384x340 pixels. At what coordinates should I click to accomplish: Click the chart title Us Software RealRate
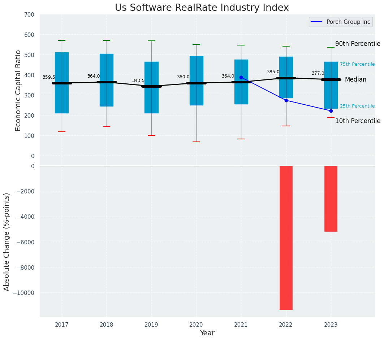tap(202, 8)
